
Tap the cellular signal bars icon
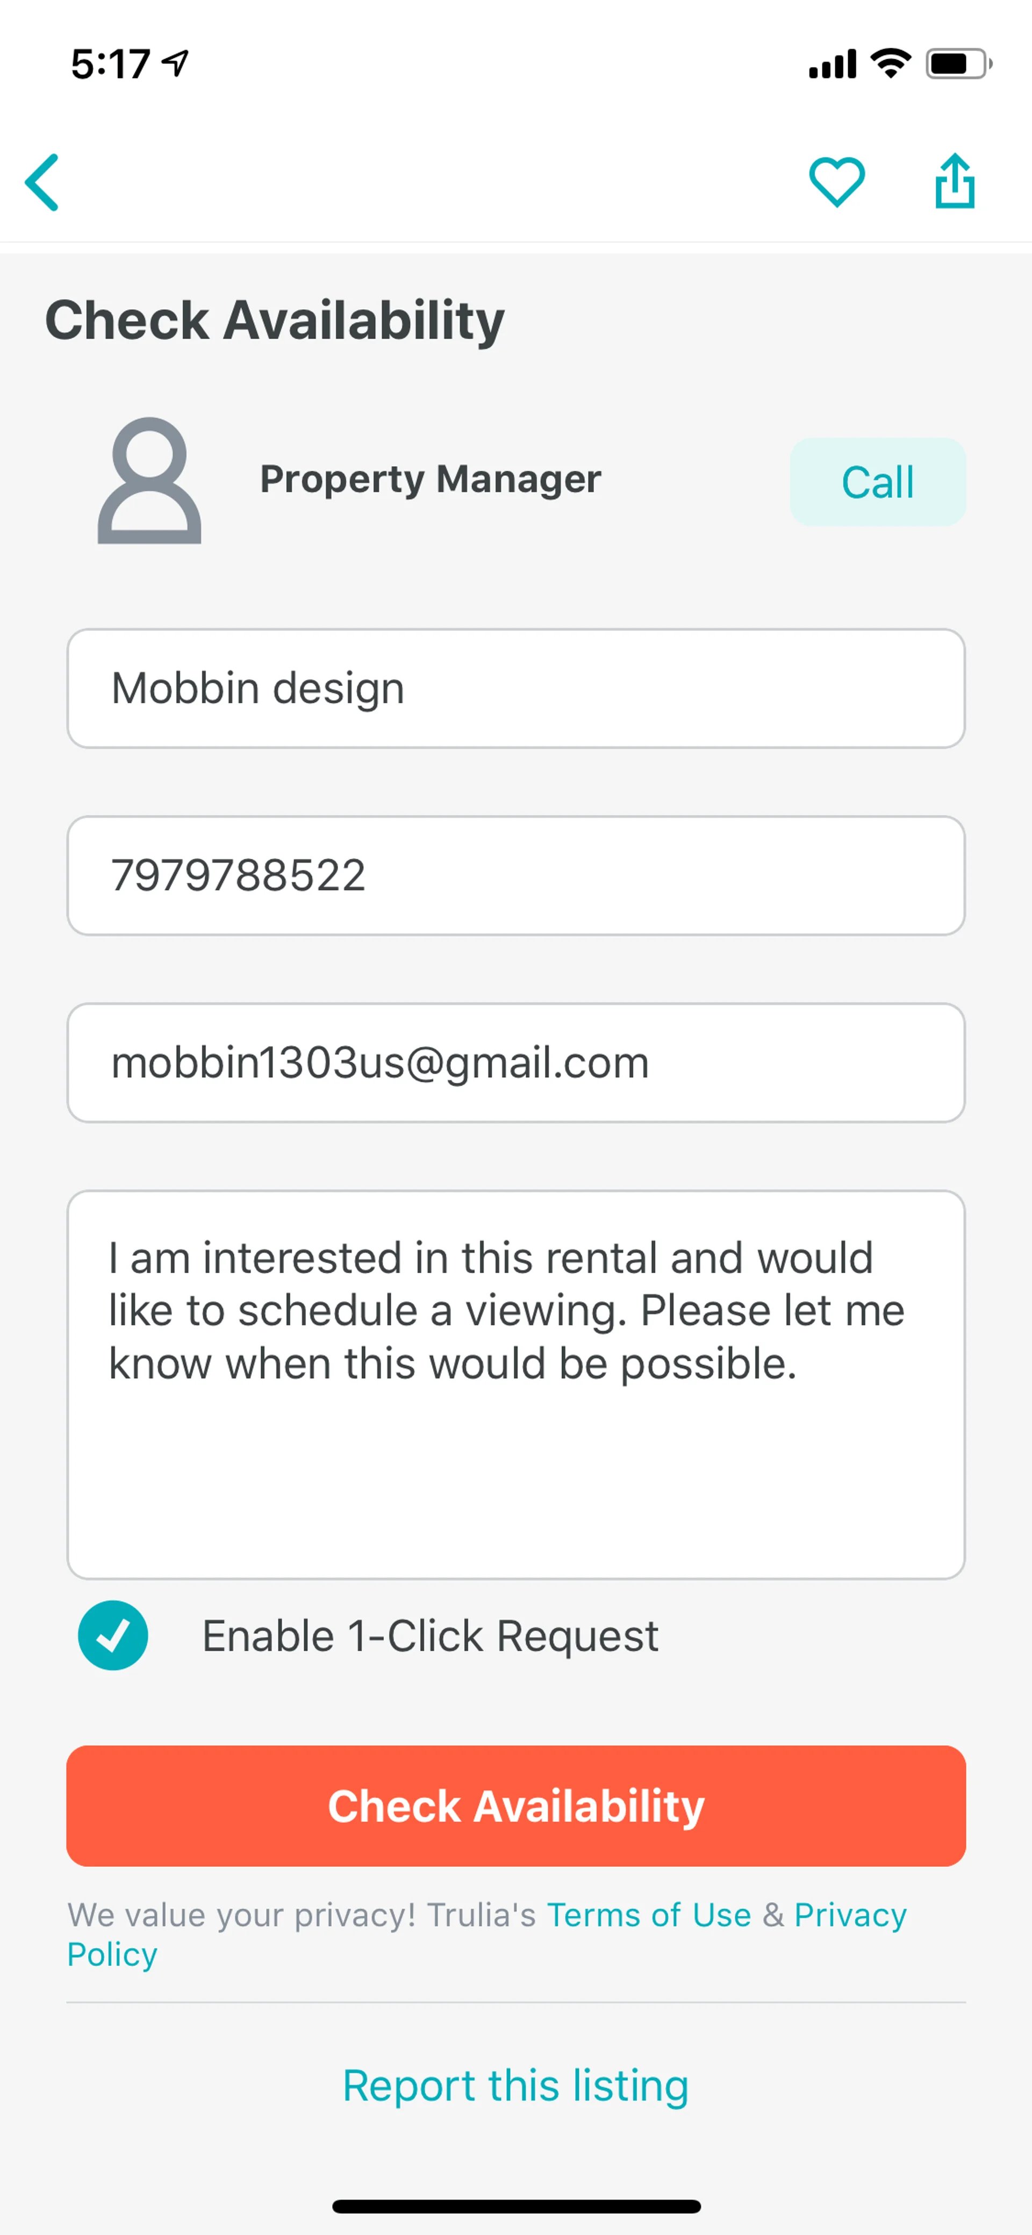832,64
